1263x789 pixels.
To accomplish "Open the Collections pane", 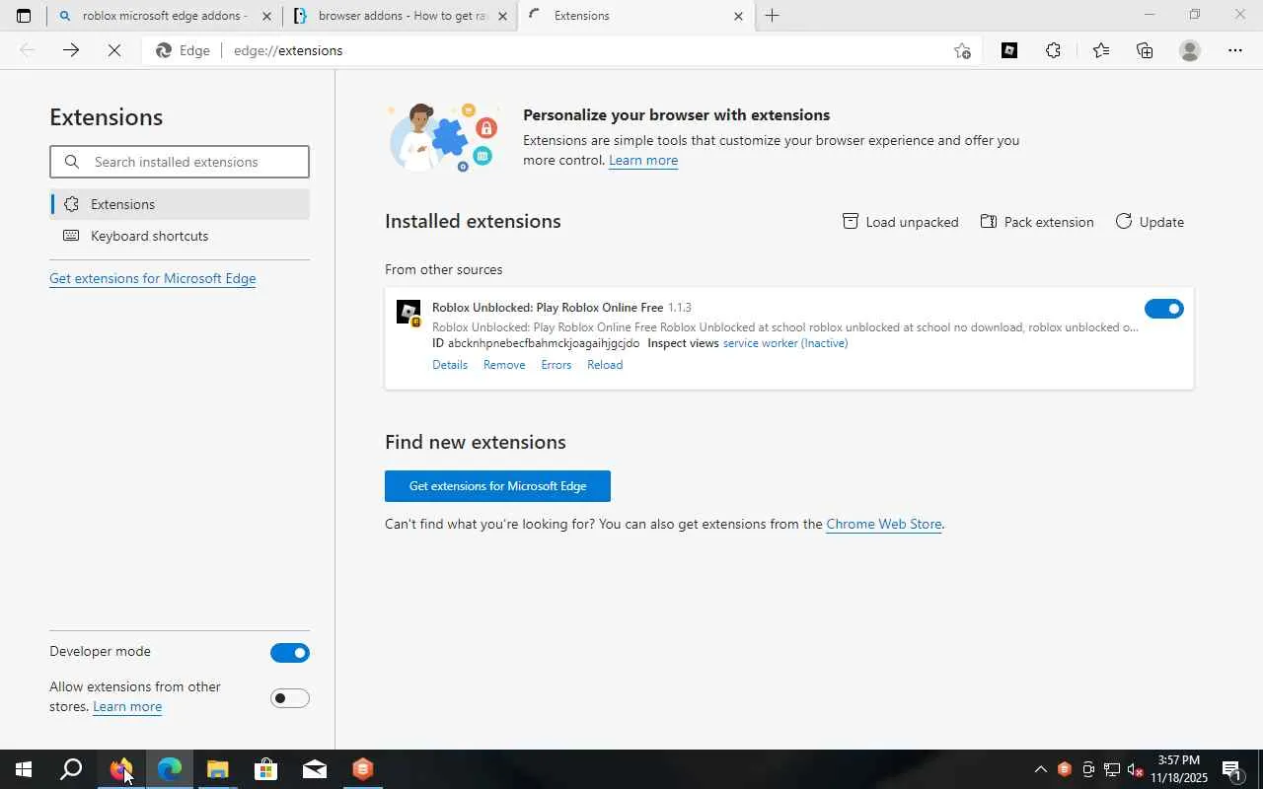I will coord(1145,50).
